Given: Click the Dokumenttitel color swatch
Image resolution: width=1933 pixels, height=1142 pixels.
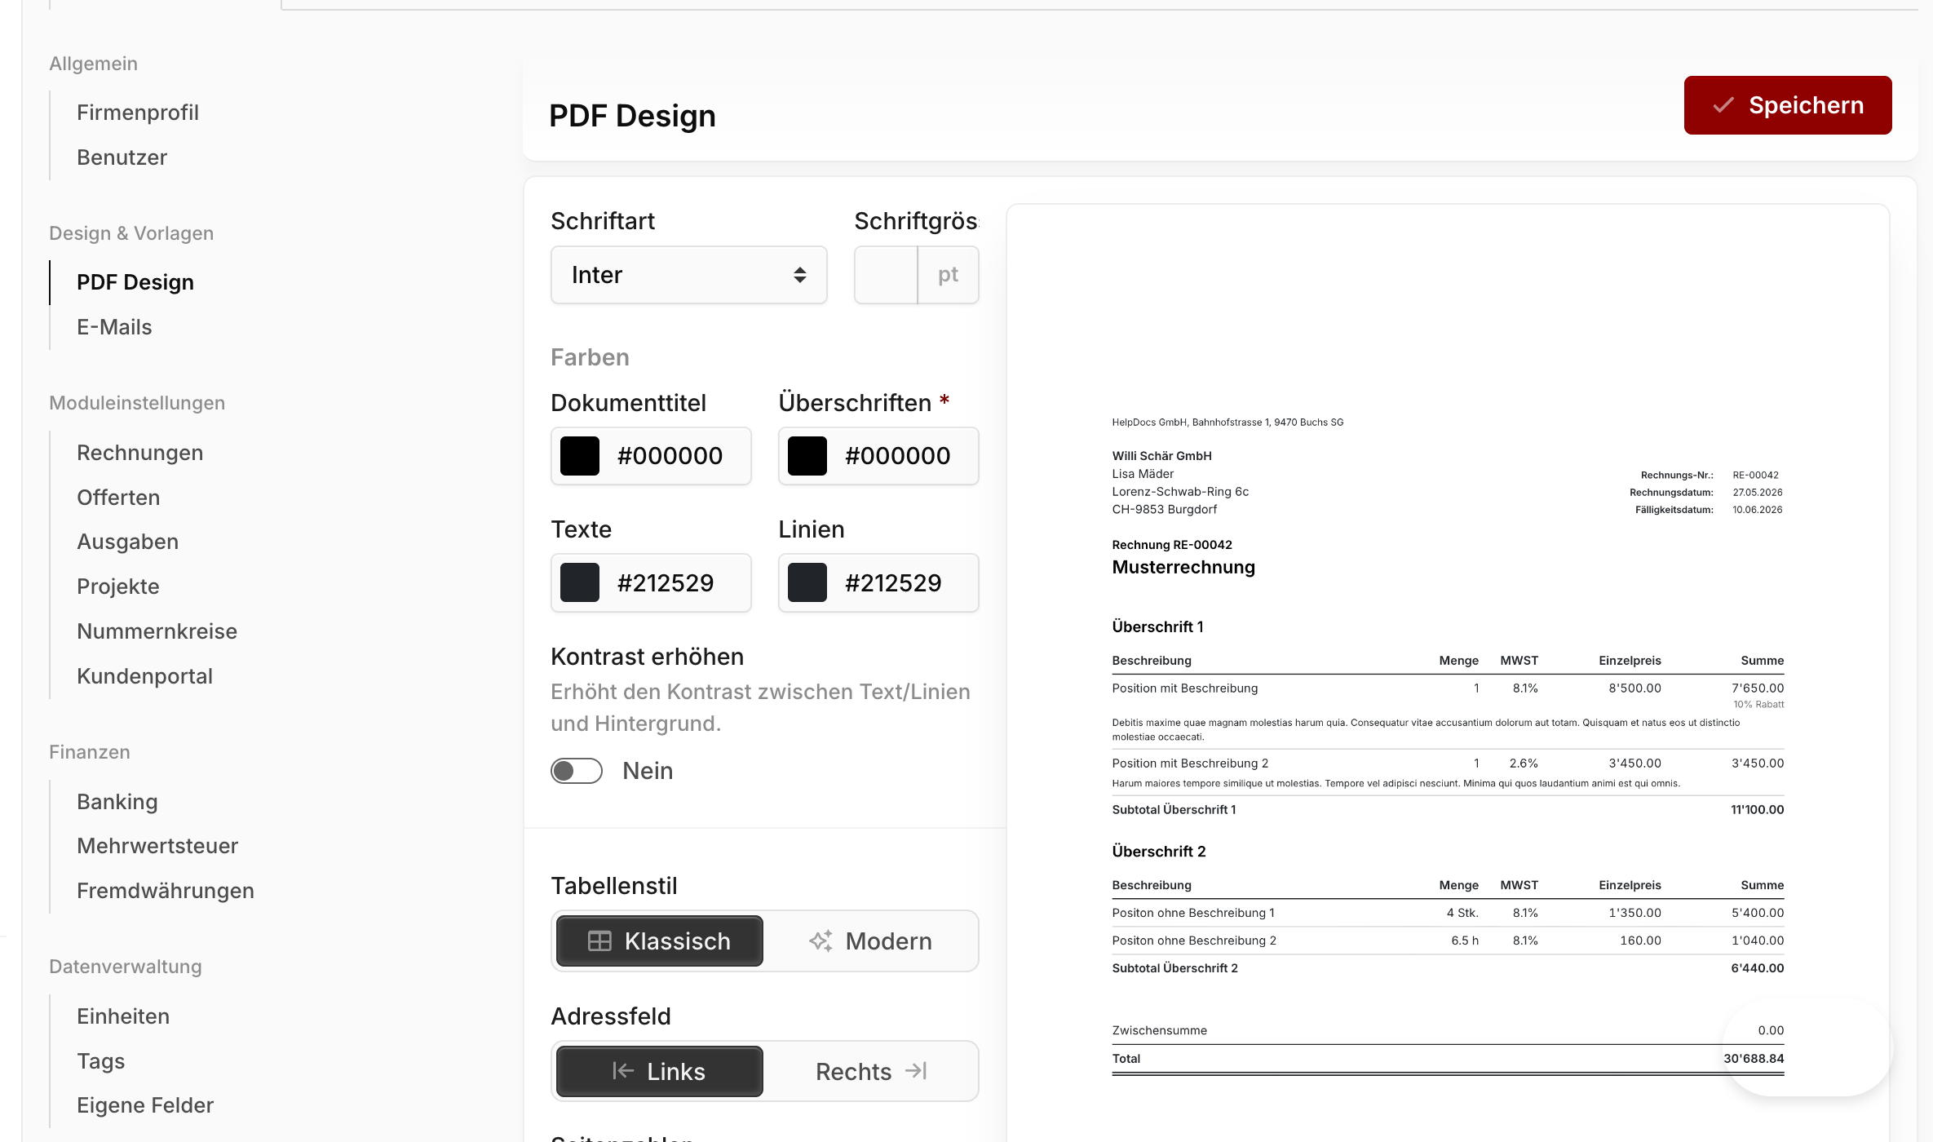Looking at the screenshot, I should coord(580,456).
